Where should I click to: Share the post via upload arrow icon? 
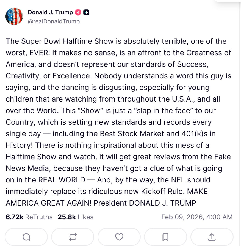(x=212, y=237)
